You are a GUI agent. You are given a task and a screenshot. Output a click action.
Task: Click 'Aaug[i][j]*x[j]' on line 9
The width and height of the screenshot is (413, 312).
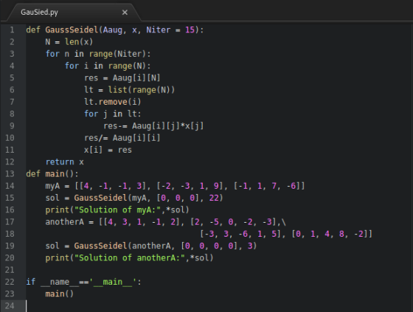168,126
